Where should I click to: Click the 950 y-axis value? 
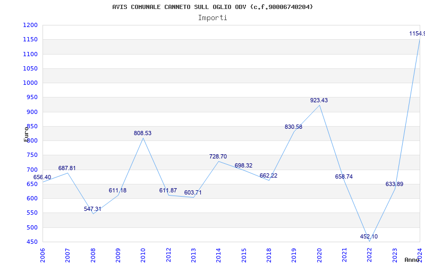(32, 98)
